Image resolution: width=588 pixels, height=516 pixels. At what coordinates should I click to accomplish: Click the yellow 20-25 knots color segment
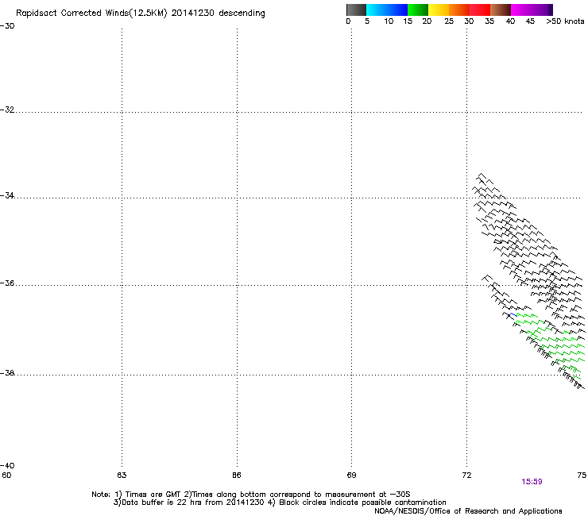[439, 10]
